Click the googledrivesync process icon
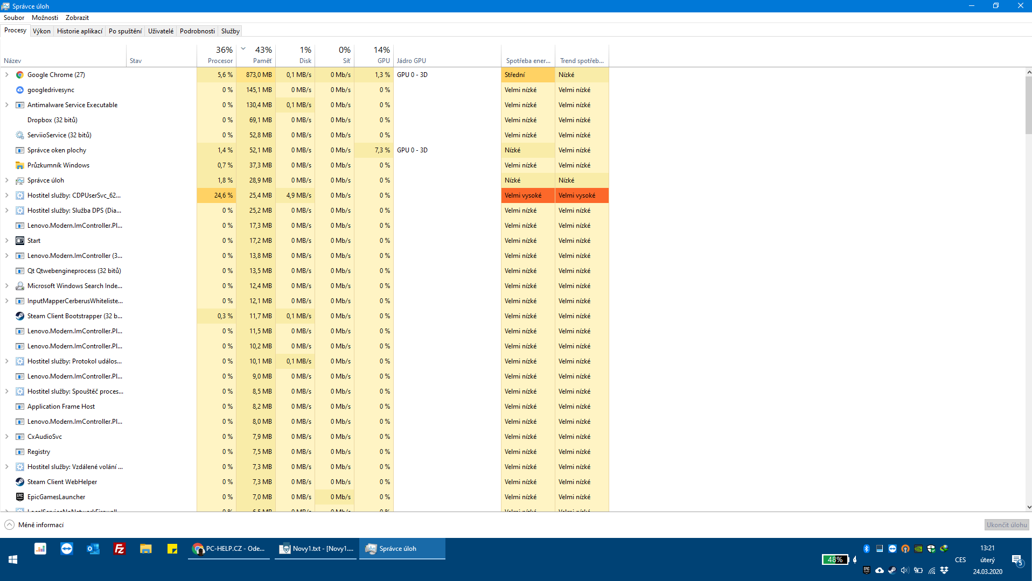The height and width of the screenshot is (581, 1032). (20, 90)
